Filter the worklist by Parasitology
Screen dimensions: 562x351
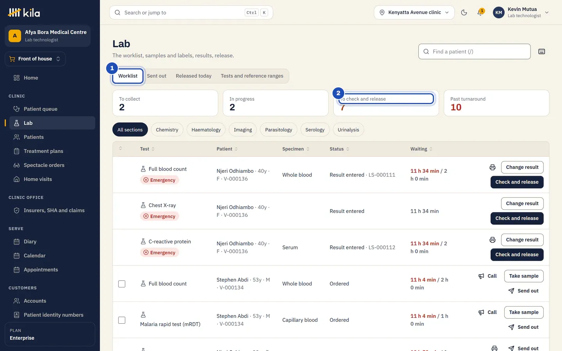click(279, 130)
